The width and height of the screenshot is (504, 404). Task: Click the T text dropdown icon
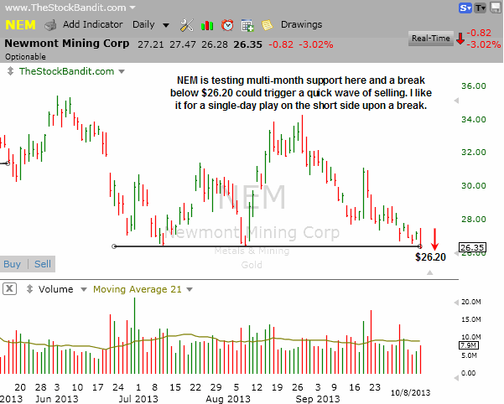click(x=481, y=8)
